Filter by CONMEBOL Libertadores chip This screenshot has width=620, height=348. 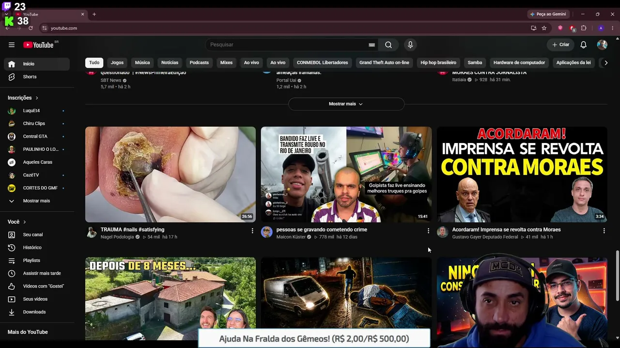322,63
